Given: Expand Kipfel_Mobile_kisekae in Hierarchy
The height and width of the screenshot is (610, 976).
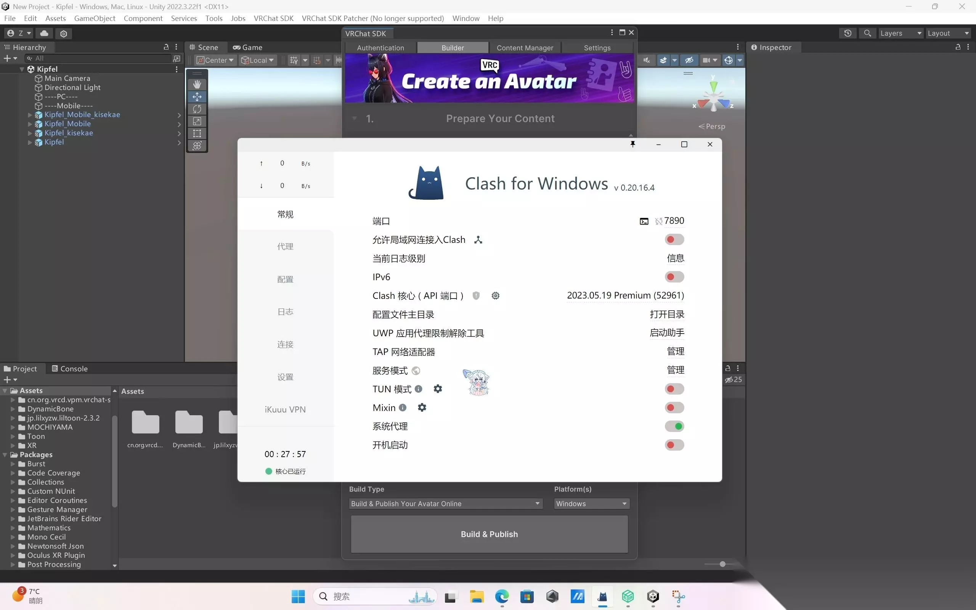Looking at the screenshot, I should [x=30, y=115].
